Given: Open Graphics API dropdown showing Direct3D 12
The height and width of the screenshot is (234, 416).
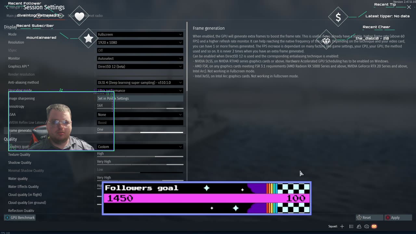Looking at the screenshot, I should tap(140, 67).
